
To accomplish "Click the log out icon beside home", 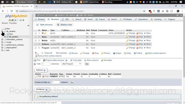I will [12, 20].
